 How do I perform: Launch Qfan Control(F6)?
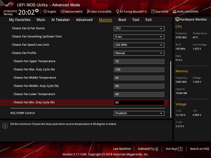click(99, 11)
